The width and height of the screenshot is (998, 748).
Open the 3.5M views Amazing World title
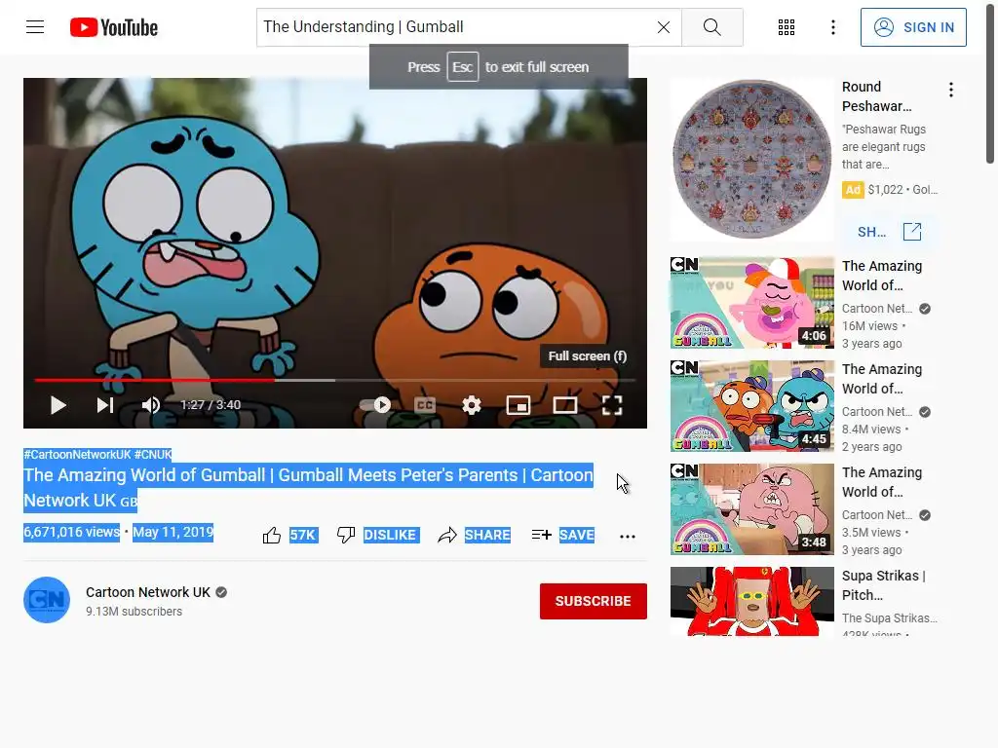[882, 481]
